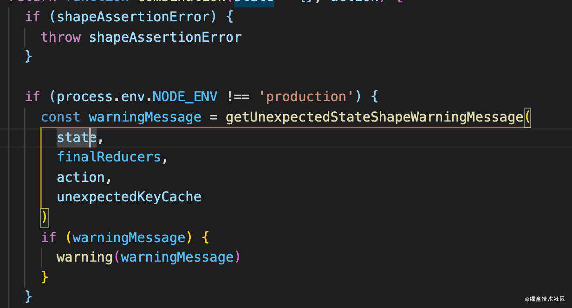Click 'NODE_ENV' in the if condition

coord(185,97)
